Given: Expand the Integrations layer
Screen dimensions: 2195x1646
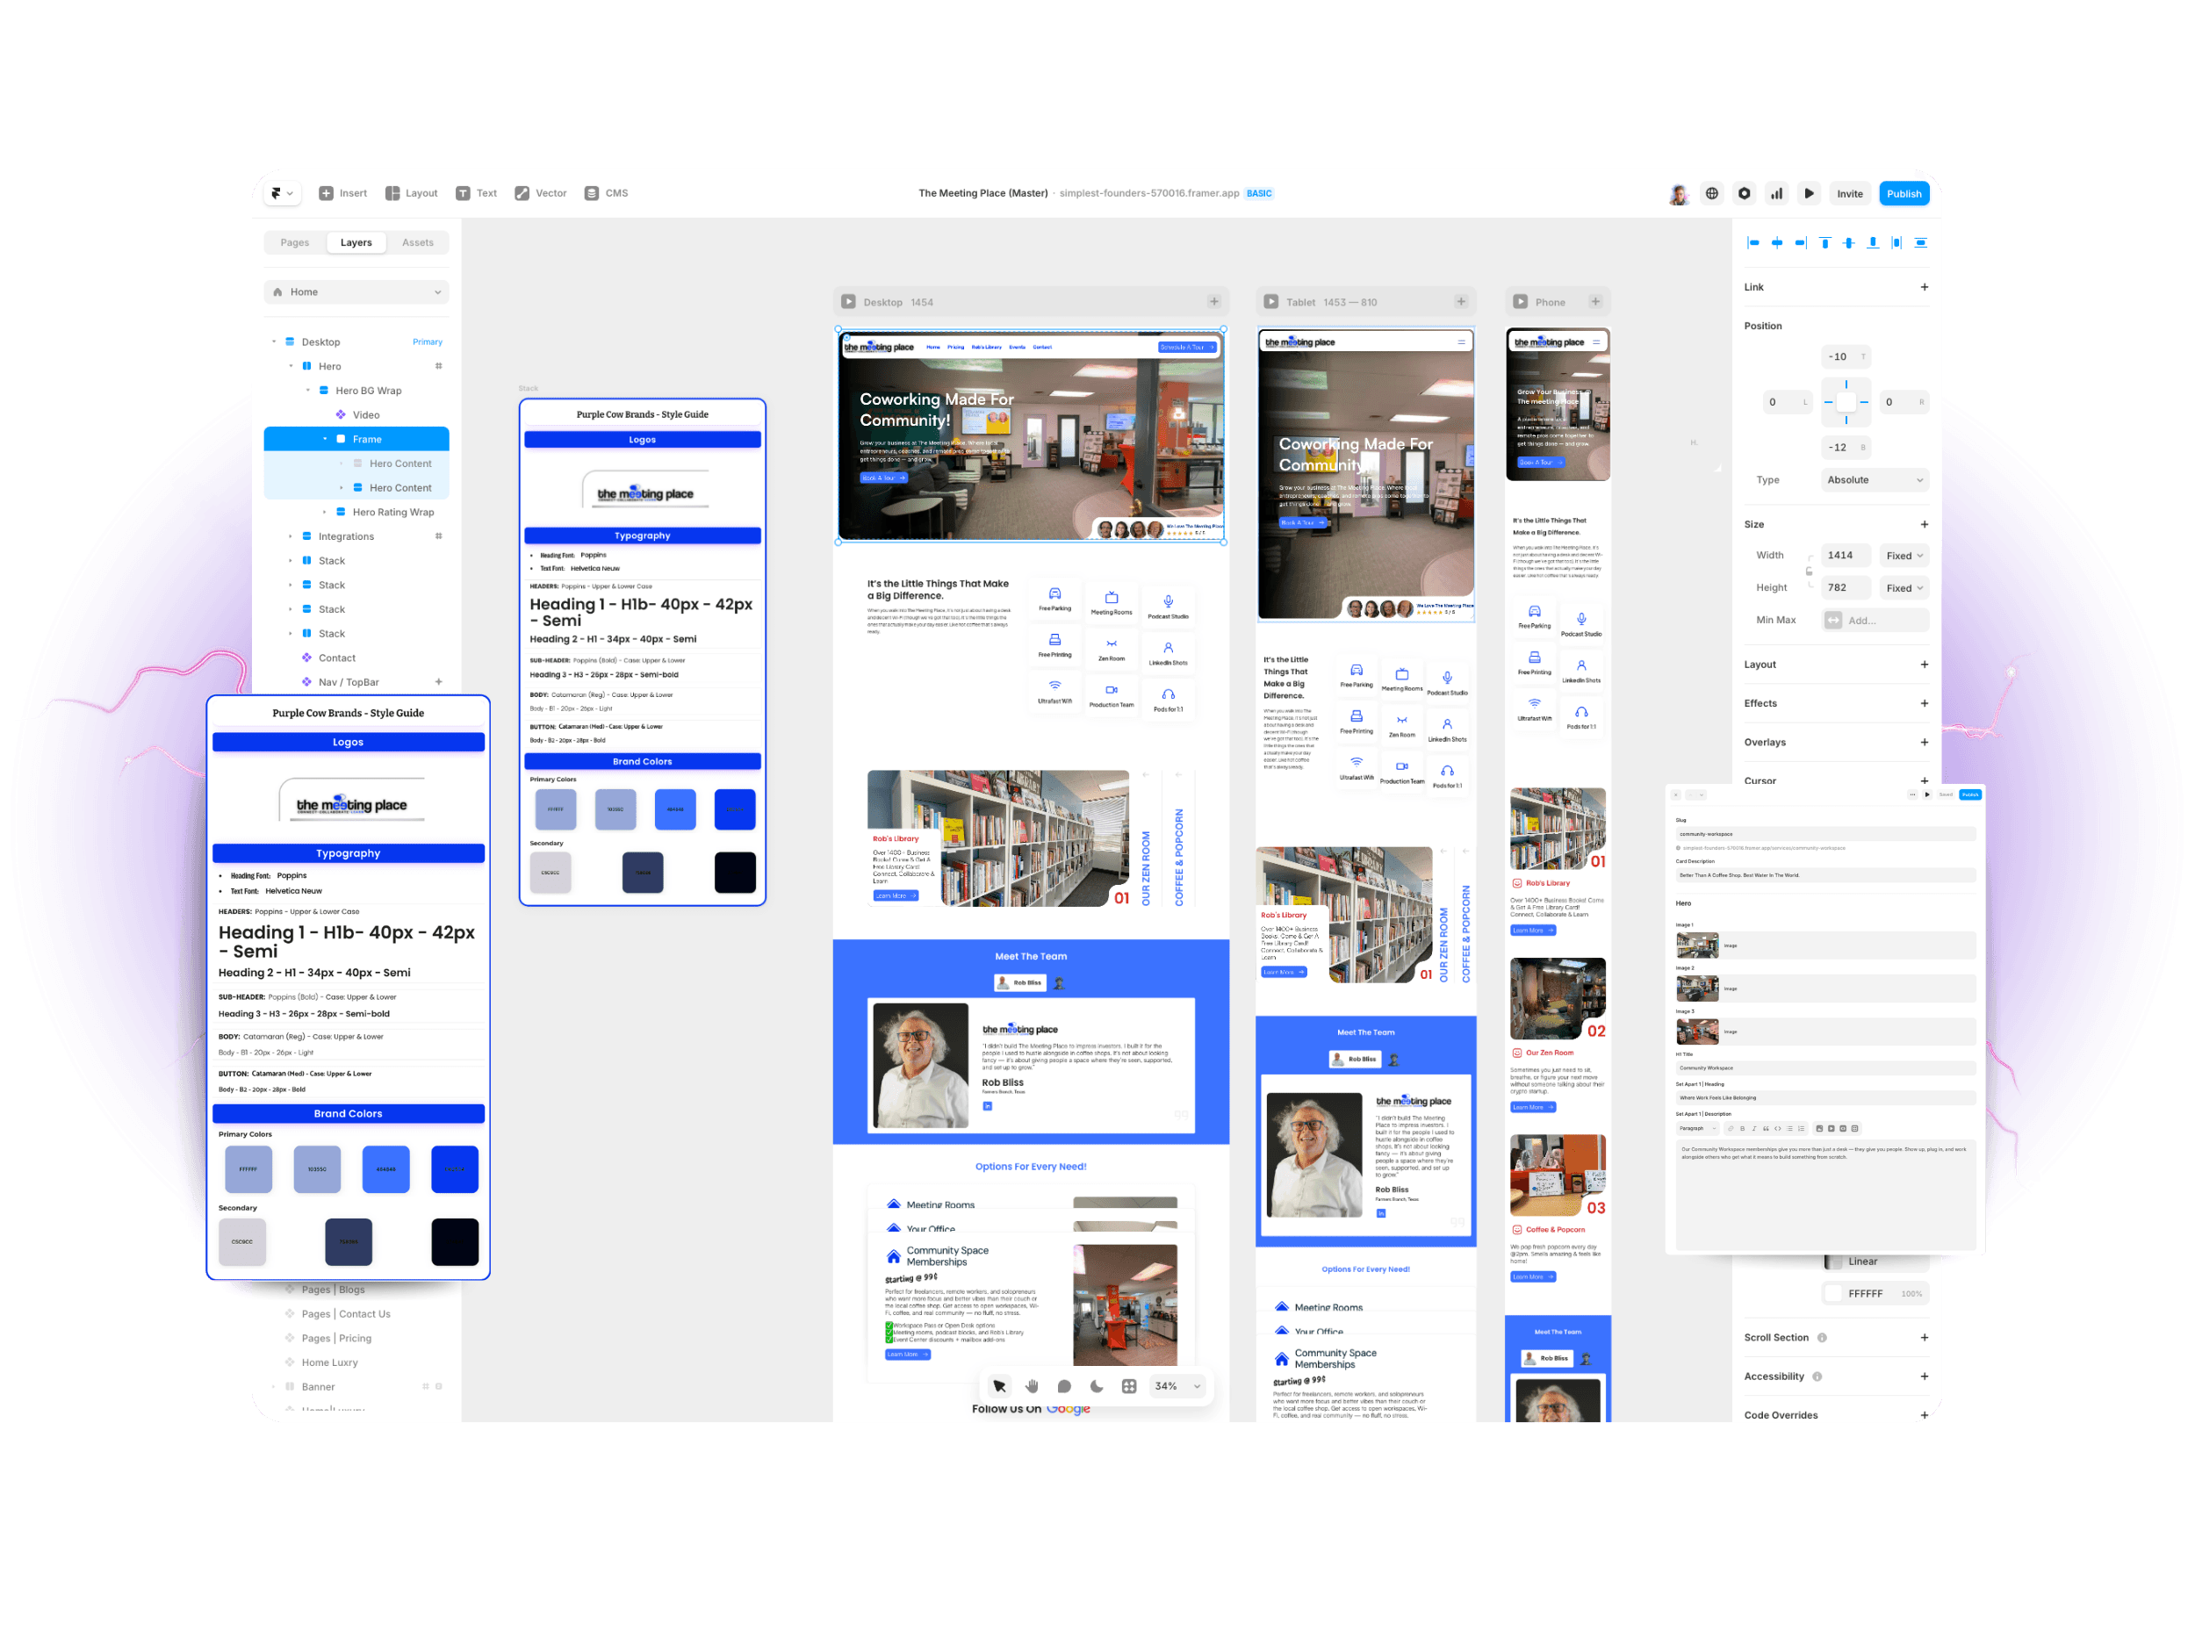Looking at the screenshot, I should pyautogui.click(x=291, y=536).
